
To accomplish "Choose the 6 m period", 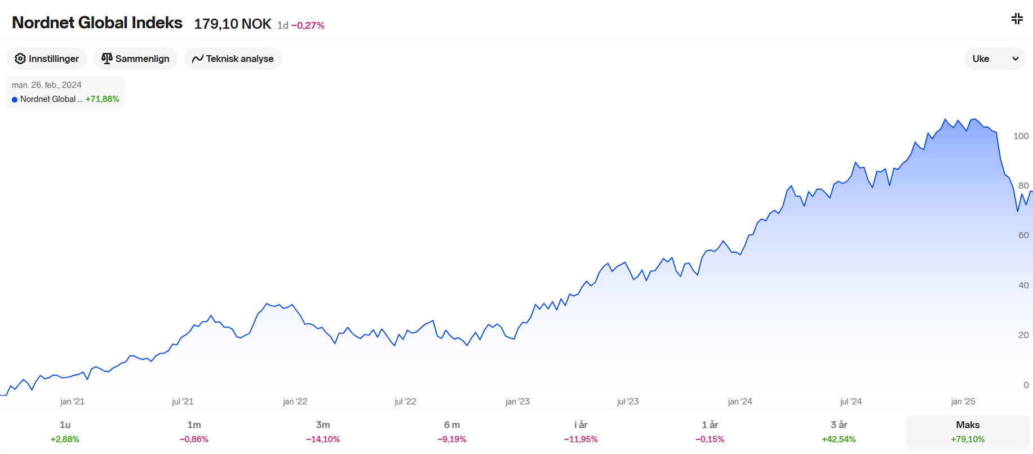I will pos(452,431).
